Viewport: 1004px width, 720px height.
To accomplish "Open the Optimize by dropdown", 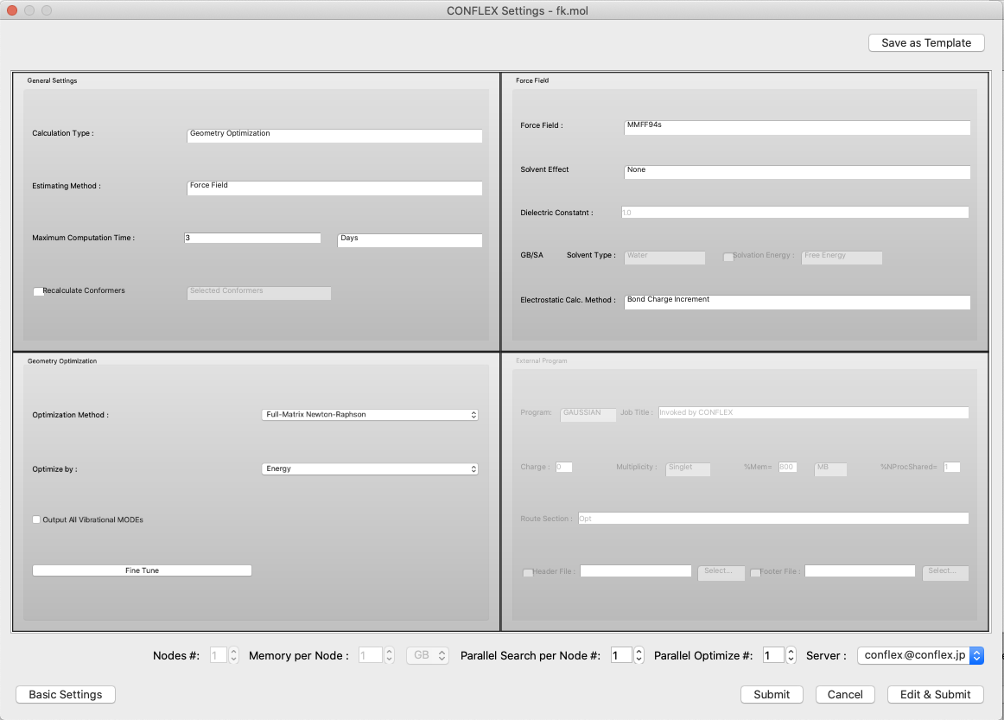I will click(x=369, y=468).
